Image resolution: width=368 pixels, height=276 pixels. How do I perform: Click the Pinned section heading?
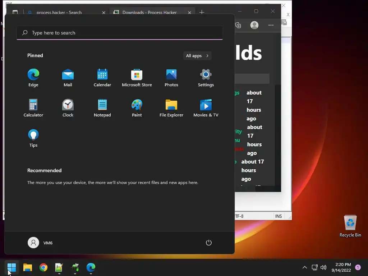[x=35, y=55]
